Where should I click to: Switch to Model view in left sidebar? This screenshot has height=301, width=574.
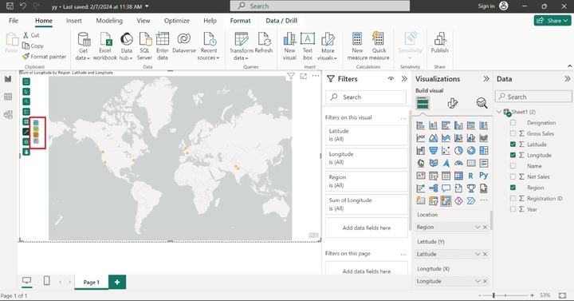click(8, 115)
